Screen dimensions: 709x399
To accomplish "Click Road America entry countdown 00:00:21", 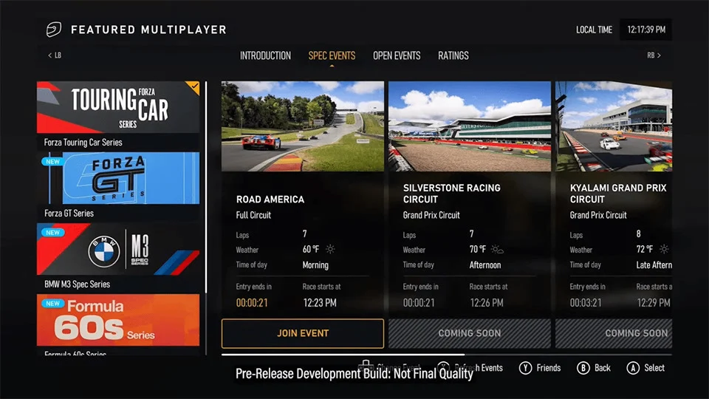I will [x=252, y=303].
